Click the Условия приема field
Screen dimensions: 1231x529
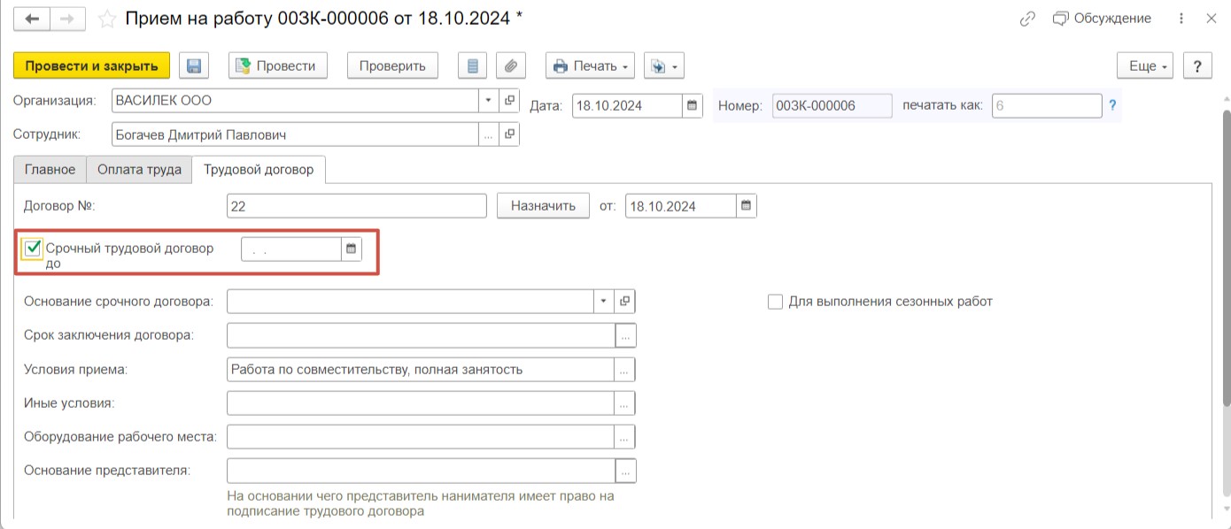coord(422,370)
